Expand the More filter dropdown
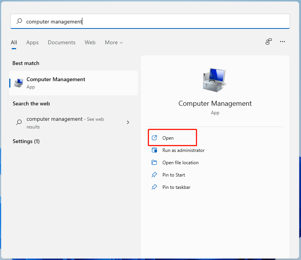301x260 pixels. tap(114, 42)
